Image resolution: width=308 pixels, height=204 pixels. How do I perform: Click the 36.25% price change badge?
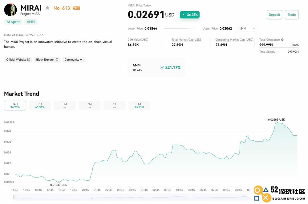[x=189, y=15]
